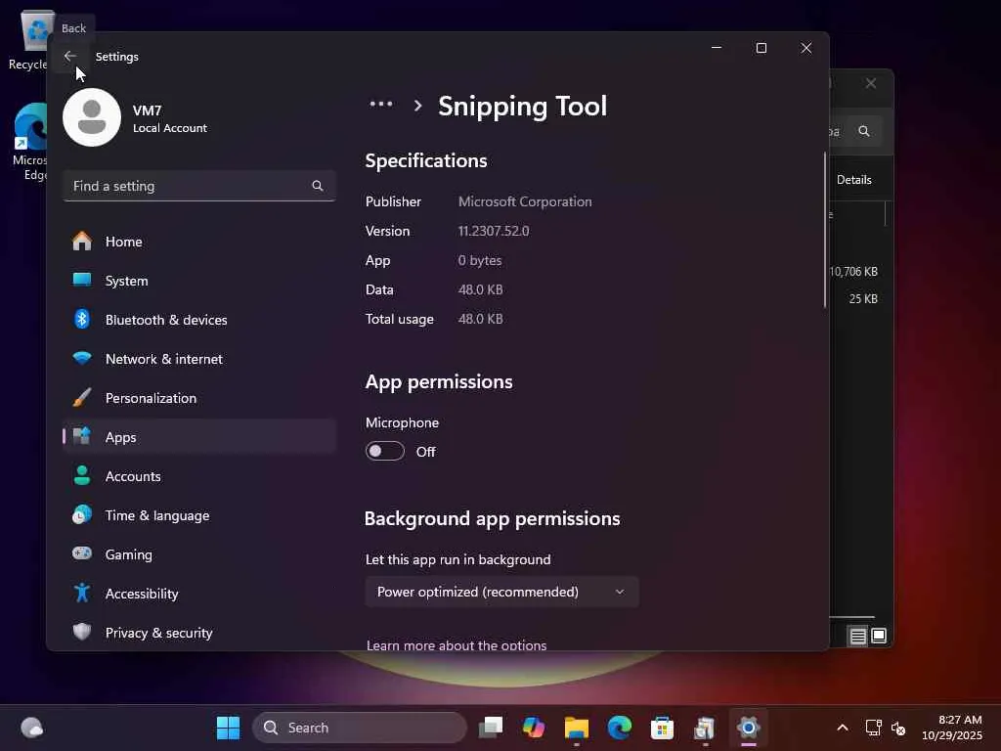Screen dimensions: 1001x751
Task: Click the Microsoft Corporation publisher text
Action: tap(525, 201)
